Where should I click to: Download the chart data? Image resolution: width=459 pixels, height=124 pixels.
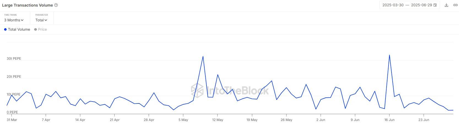(447, 5)
